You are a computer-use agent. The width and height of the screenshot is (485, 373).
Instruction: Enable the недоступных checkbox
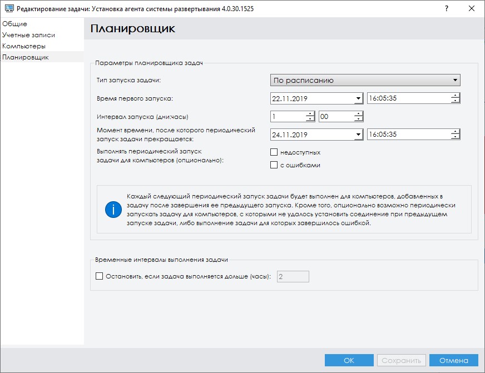(274, 152)
